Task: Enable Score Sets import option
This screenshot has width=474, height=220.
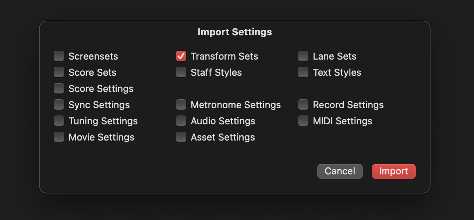Action: point(59,72)
